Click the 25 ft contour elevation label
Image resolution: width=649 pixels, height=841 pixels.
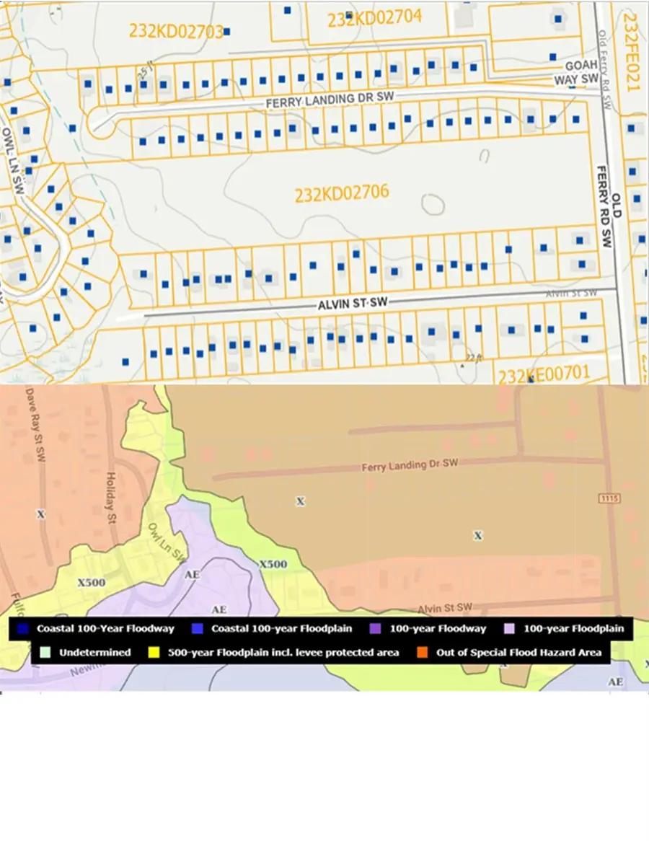(x=145, y=70)
